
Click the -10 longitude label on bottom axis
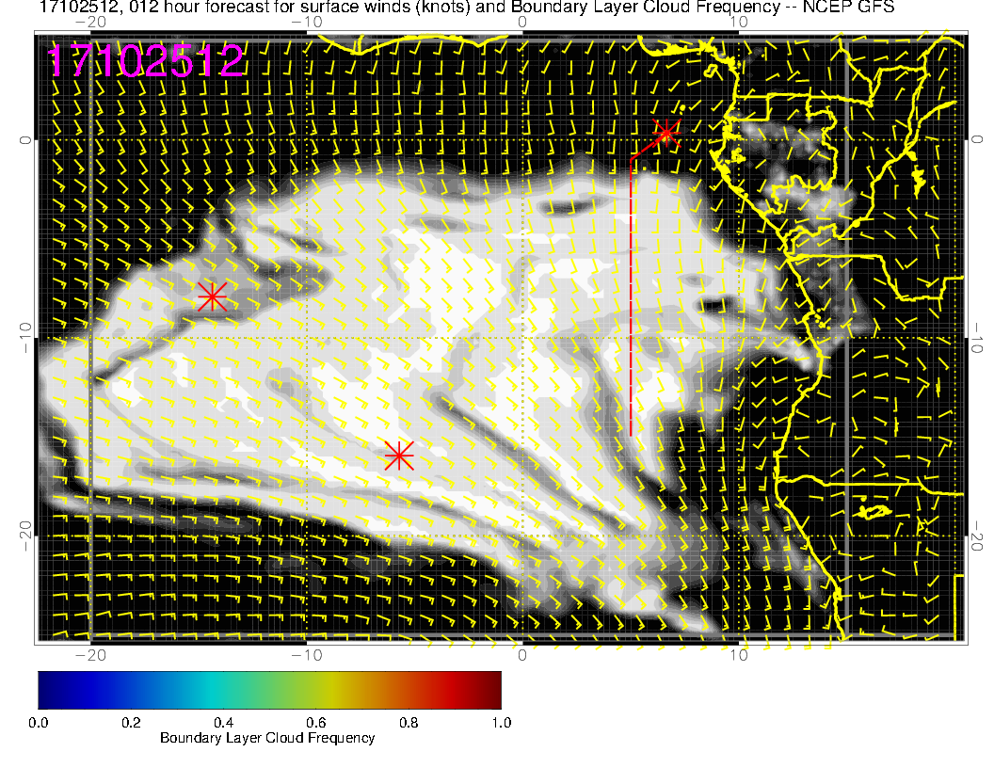[306, 655]
